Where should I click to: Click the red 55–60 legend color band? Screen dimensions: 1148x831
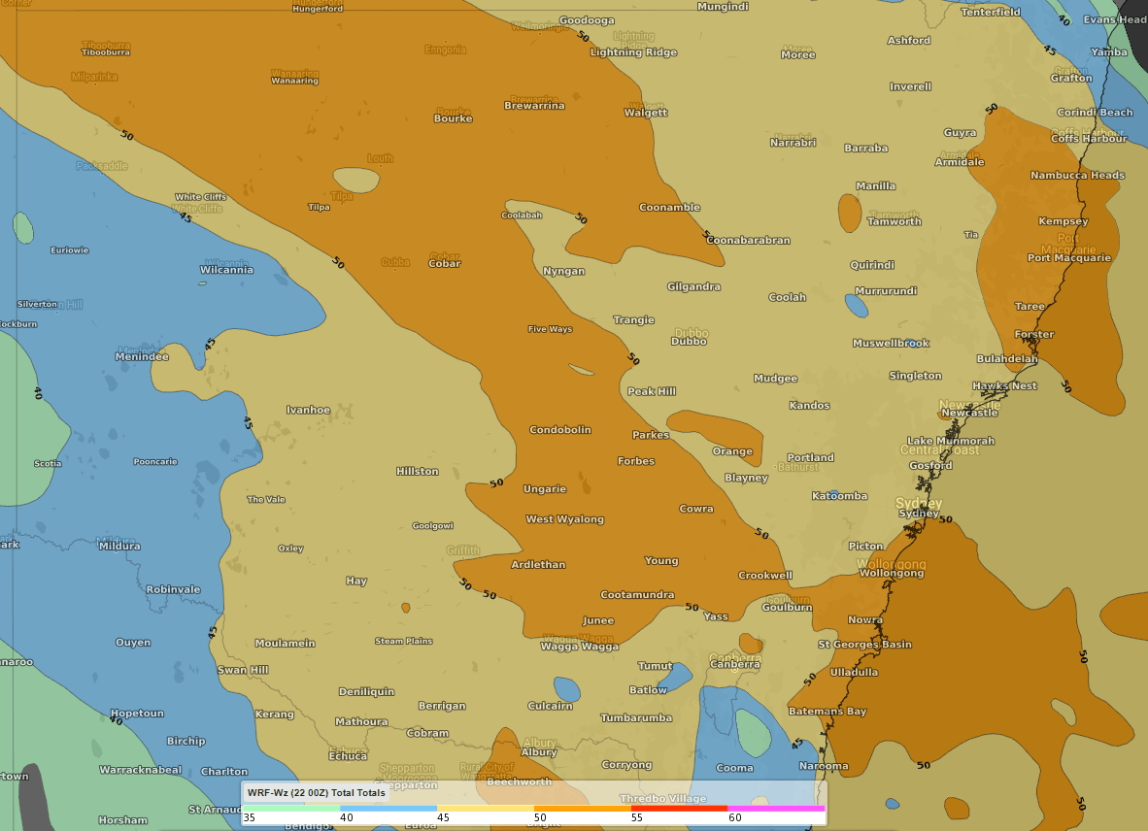(679, 808)
